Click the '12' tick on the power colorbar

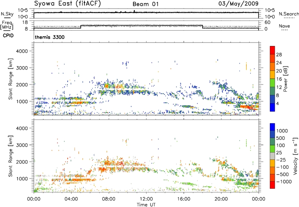pos(279,87)
